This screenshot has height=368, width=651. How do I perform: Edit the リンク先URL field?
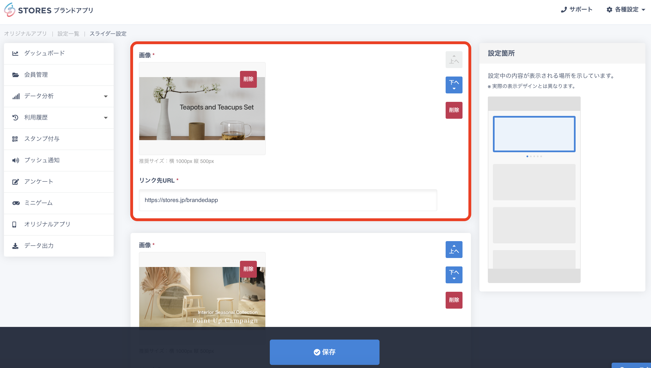click(288, 200)
